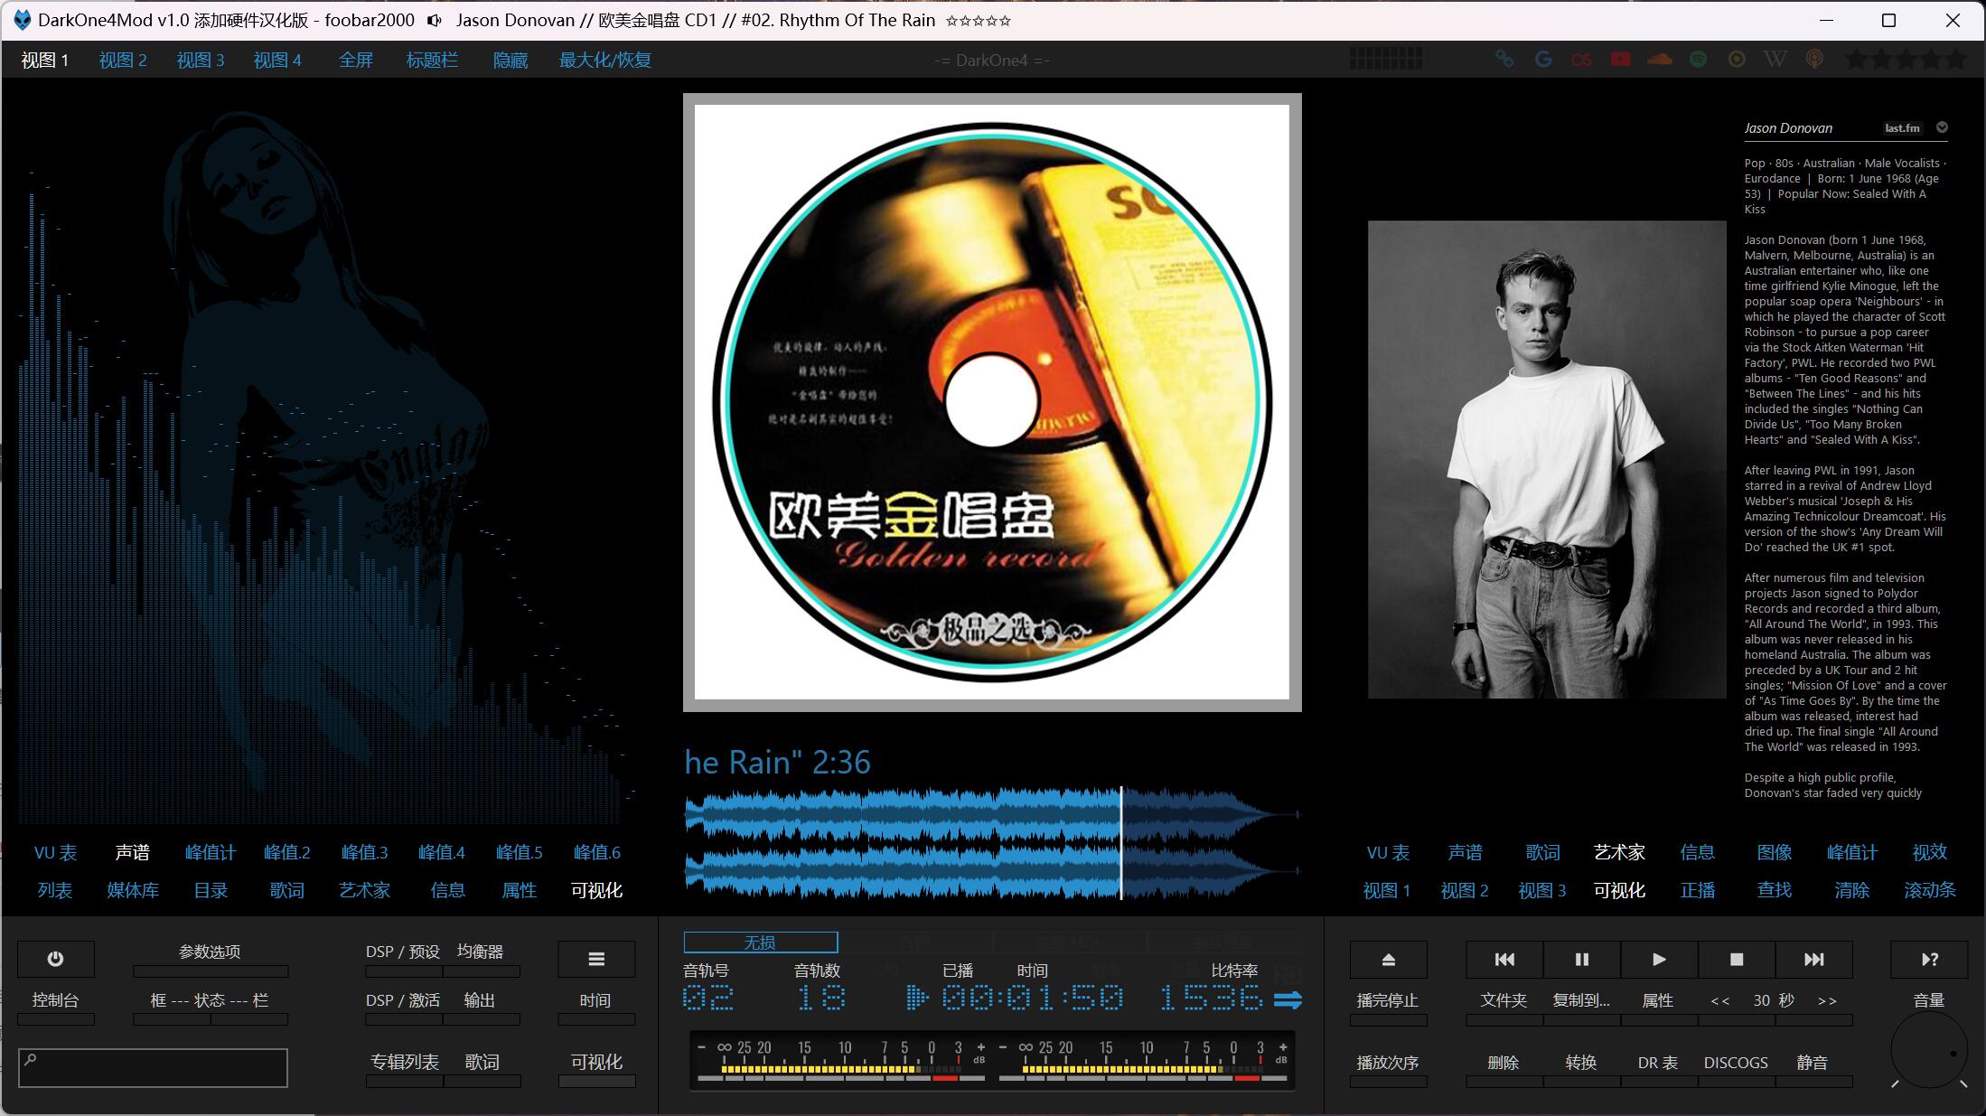Select the right panel 视效 tab
This screenshot has height=1116, width=1986.
(1929, 852)
